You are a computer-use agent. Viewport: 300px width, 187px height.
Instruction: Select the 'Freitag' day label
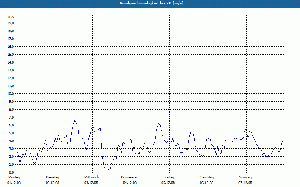click(x=168, y=177)
